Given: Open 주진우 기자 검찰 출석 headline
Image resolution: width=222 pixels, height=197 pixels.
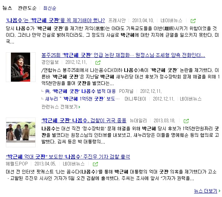Looking at the screenshot, I should point(68,157).
